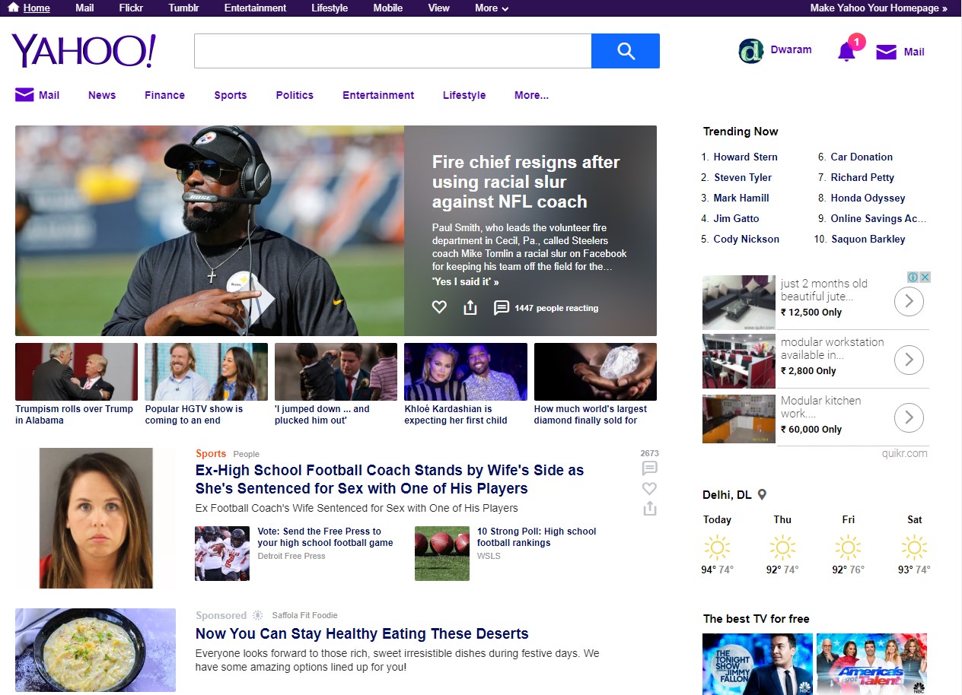Click the location pin beside Delhi, DL
This screenshot has width=962, height=695.
point(762,495)
